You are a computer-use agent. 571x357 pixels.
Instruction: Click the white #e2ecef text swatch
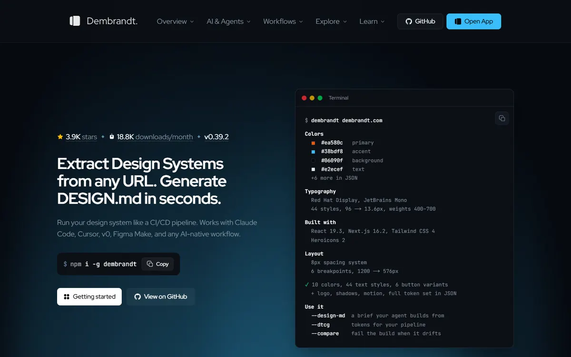click(x=313, y=169)
